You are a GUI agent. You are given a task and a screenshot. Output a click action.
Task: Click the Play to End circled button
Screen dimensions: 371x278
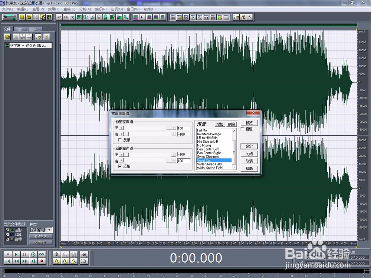[33, 254]
